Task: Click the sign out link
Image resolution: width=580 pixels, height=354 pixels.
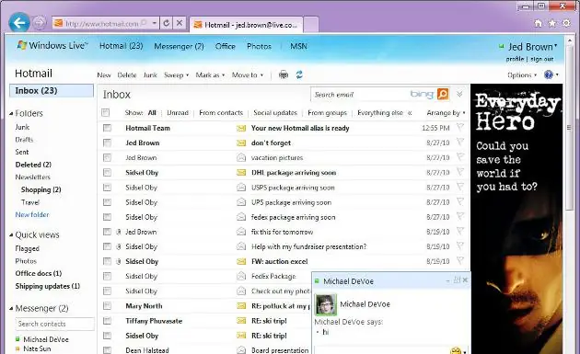Action: pos(542,59)
